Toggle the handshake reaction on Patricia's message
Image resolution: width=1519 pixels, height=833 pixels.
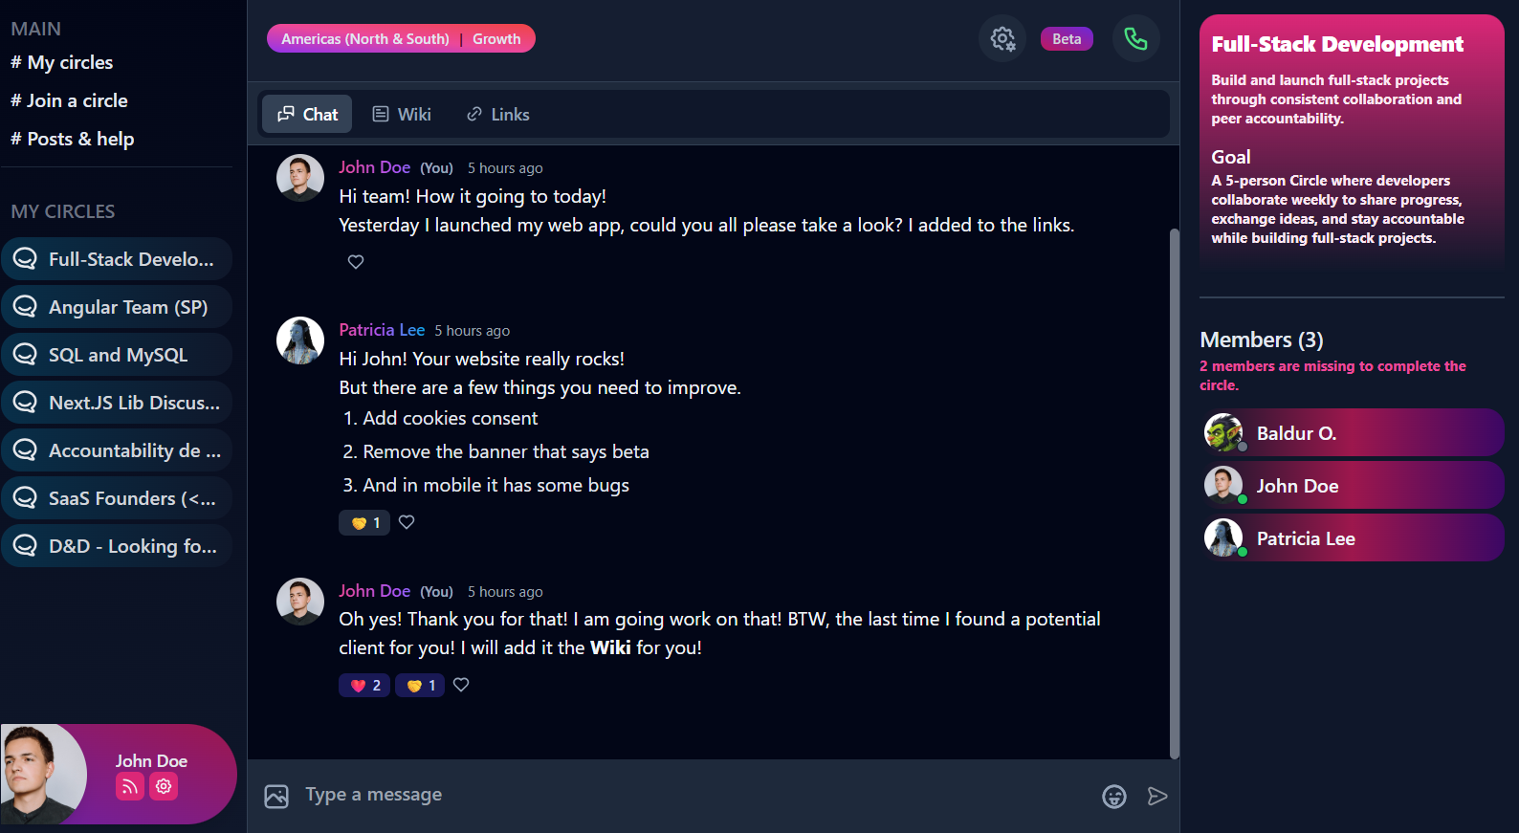point(364,522)
